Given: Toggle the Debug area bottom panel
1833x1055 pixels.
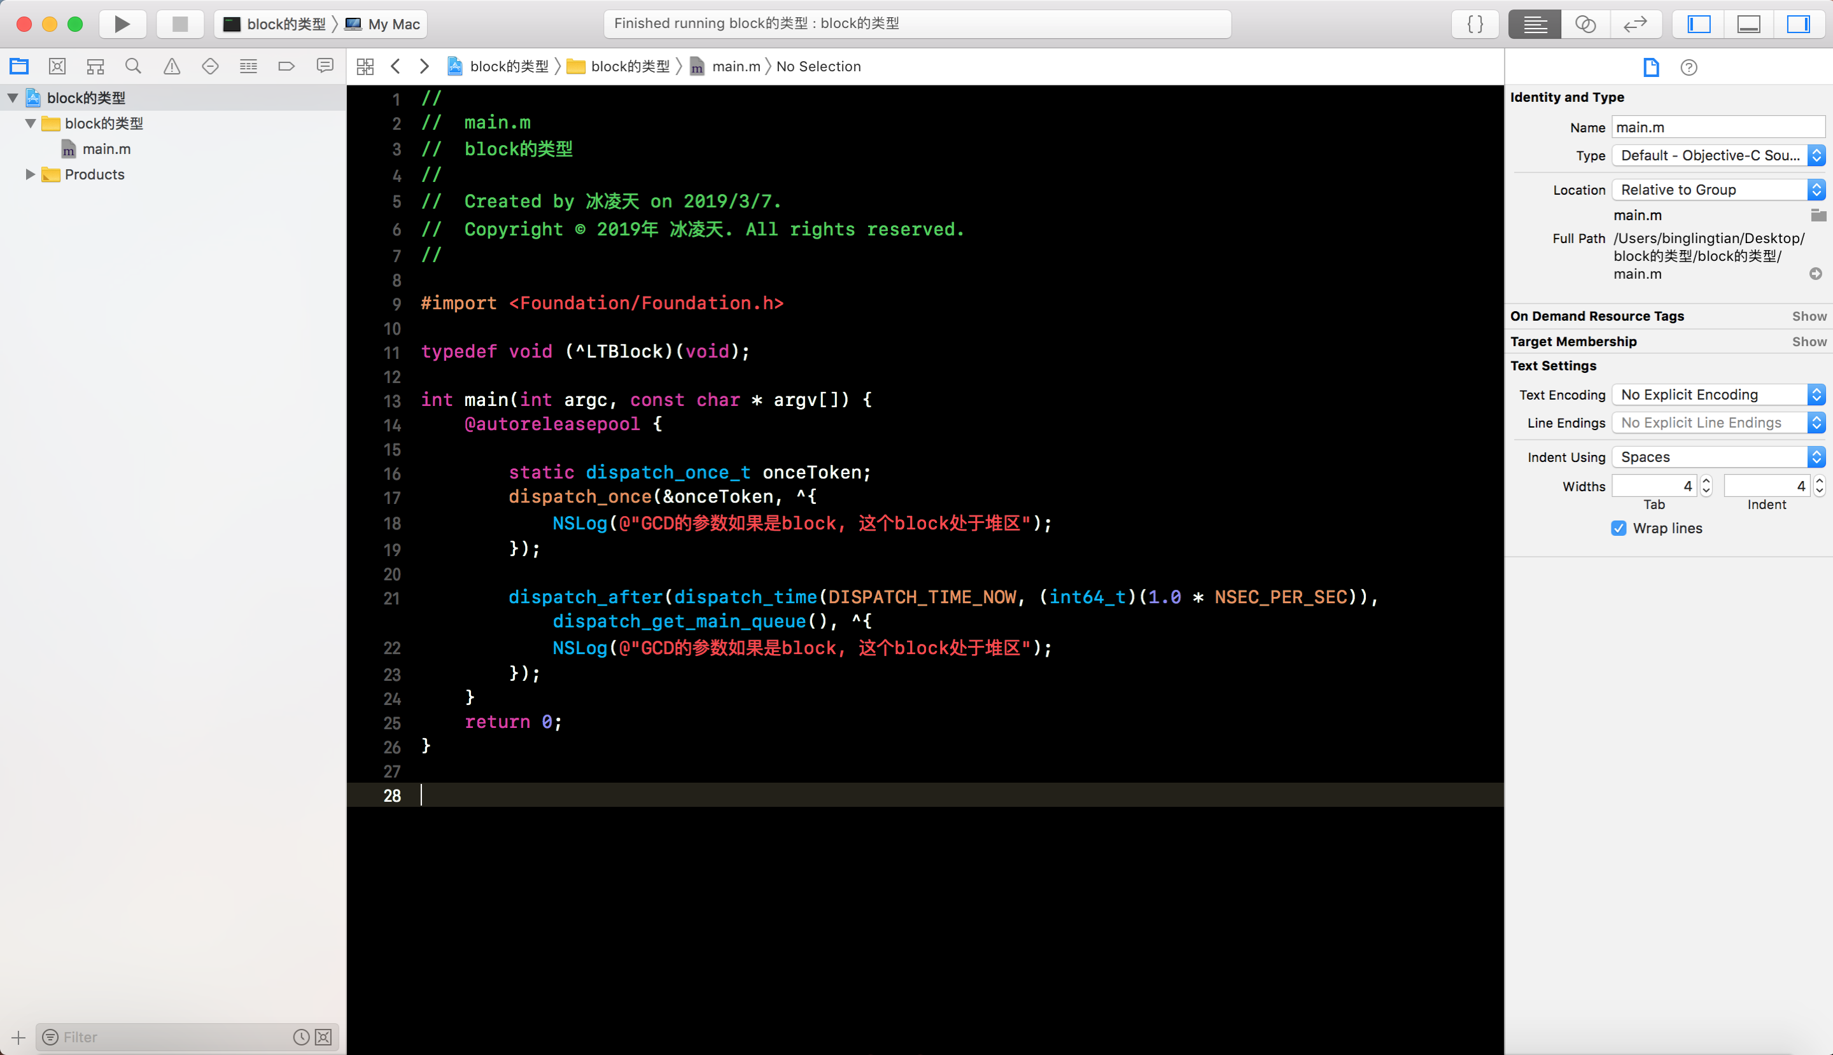Looking at the screenshot, I should click(x=1748, y=24).
